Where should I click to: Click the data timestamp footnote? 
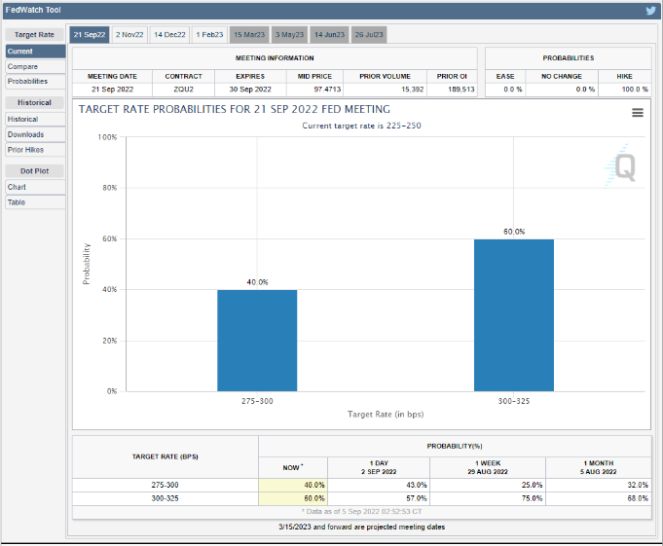coord(361,511)
